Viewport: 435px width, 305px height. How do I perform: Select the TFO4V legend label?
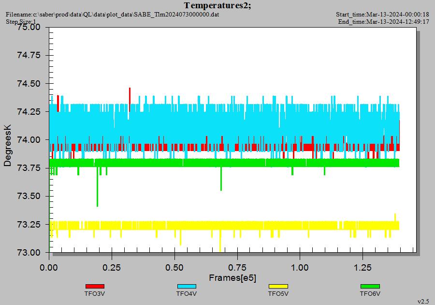coord(187,293)
